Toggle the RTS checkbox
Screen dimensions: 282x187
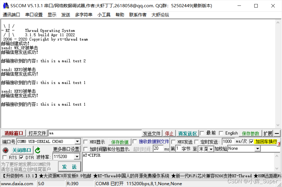point(5,158)
